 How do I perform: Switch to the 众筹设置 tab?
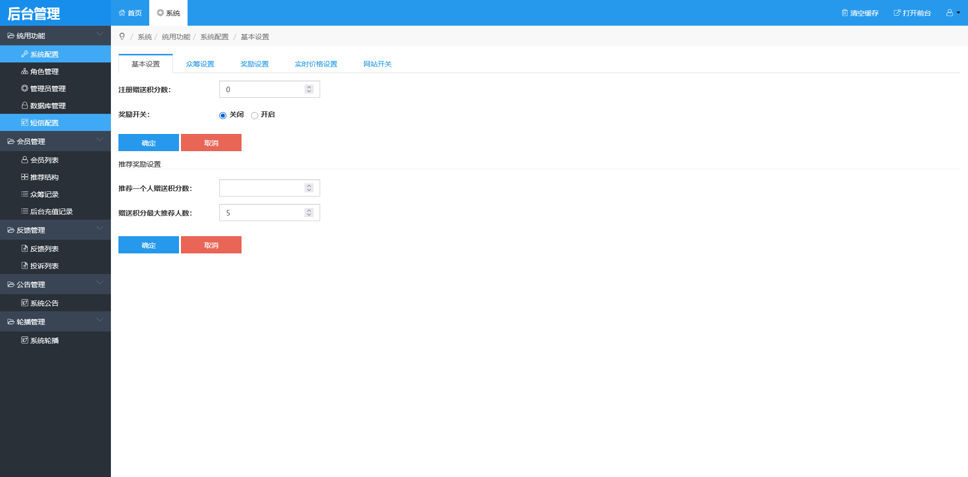(x=200, y=64)
